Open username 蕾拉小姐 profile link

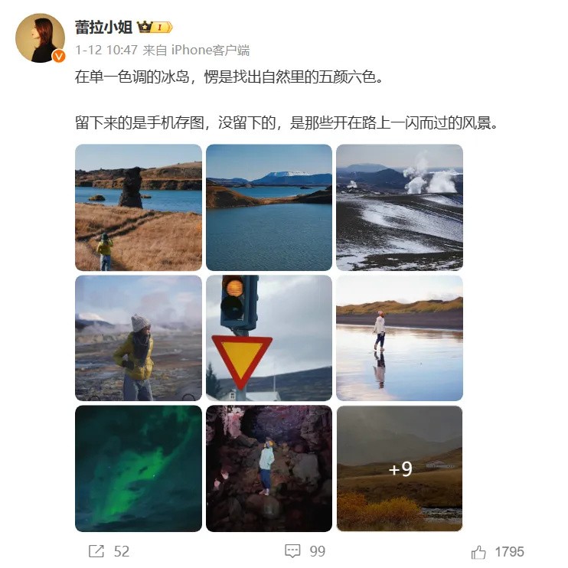pyautogui.click(x=103, y=27)
